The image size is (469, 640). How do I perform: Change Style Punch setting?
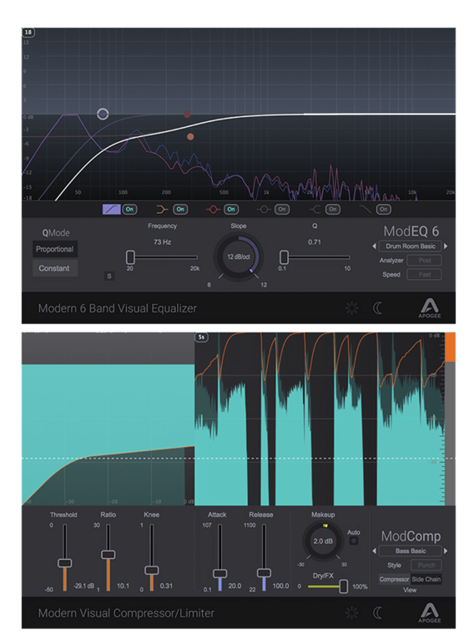[x=426, y=566]
